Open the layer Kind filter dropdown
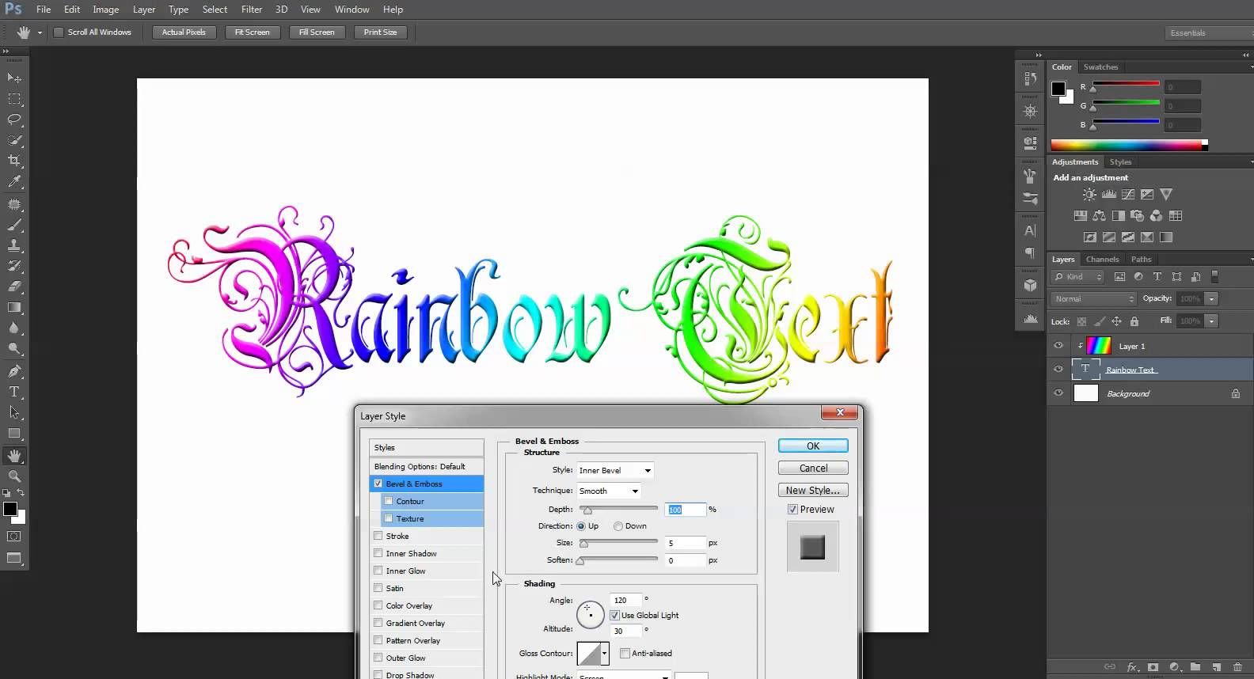The image size is (1254, 679). (x=1077, y=277)
